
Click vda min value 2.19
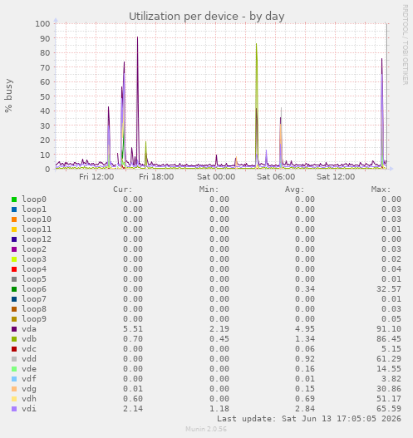(x=219, y=329)
